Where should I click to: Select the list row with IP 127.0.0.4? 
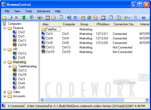pos(95,38)
